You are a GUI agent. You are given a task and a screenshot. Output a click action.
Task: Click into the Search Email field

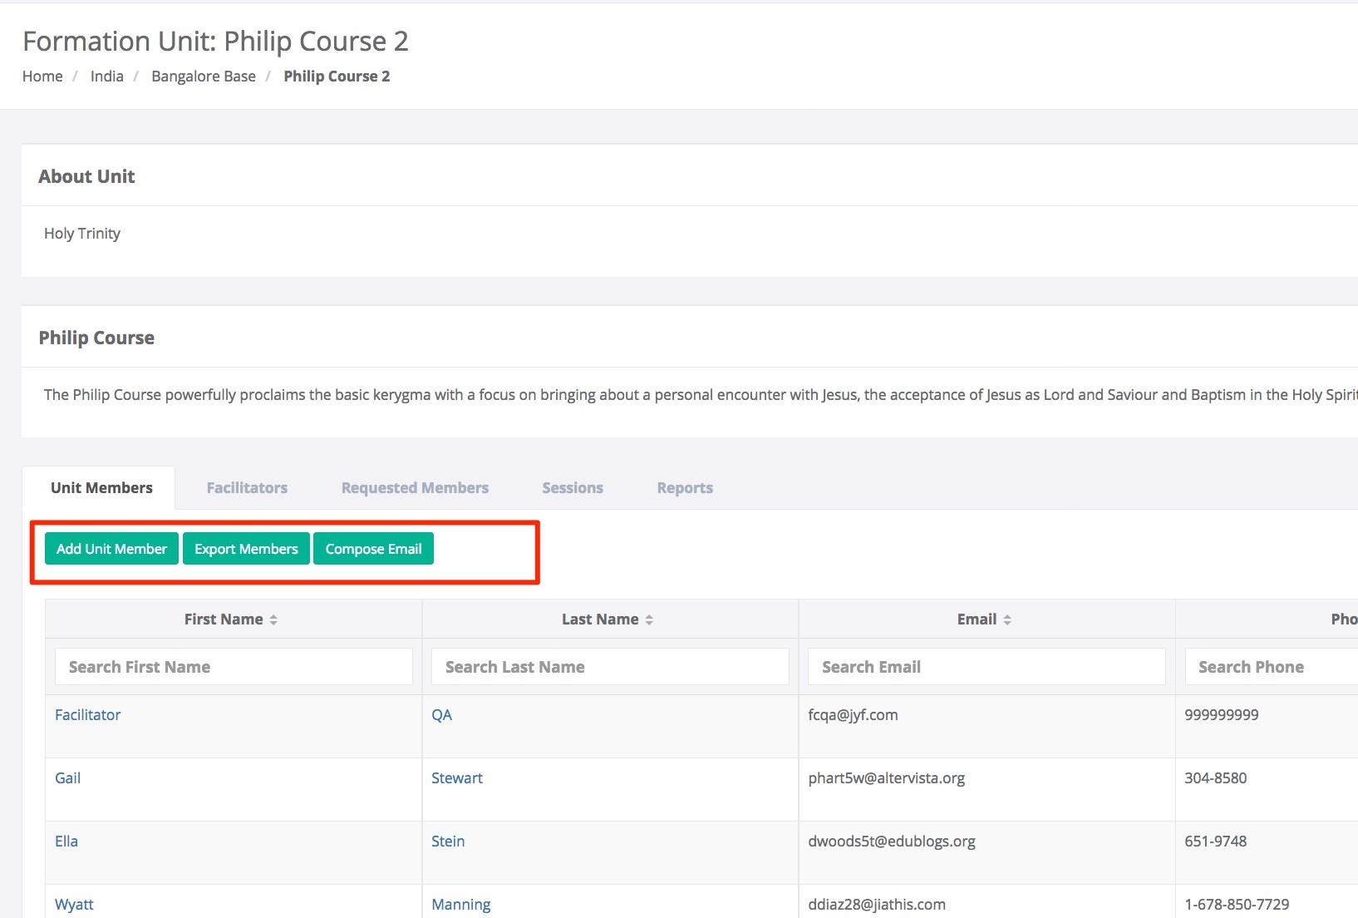coord(987,667)
